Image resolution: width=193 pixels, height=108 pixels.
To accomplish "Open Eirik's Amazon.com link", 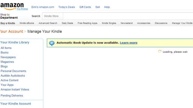I will [43, 7].
